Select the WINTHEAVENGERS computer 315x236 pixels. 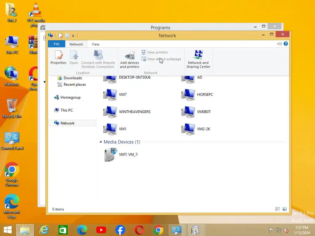[x=127, y=112]
